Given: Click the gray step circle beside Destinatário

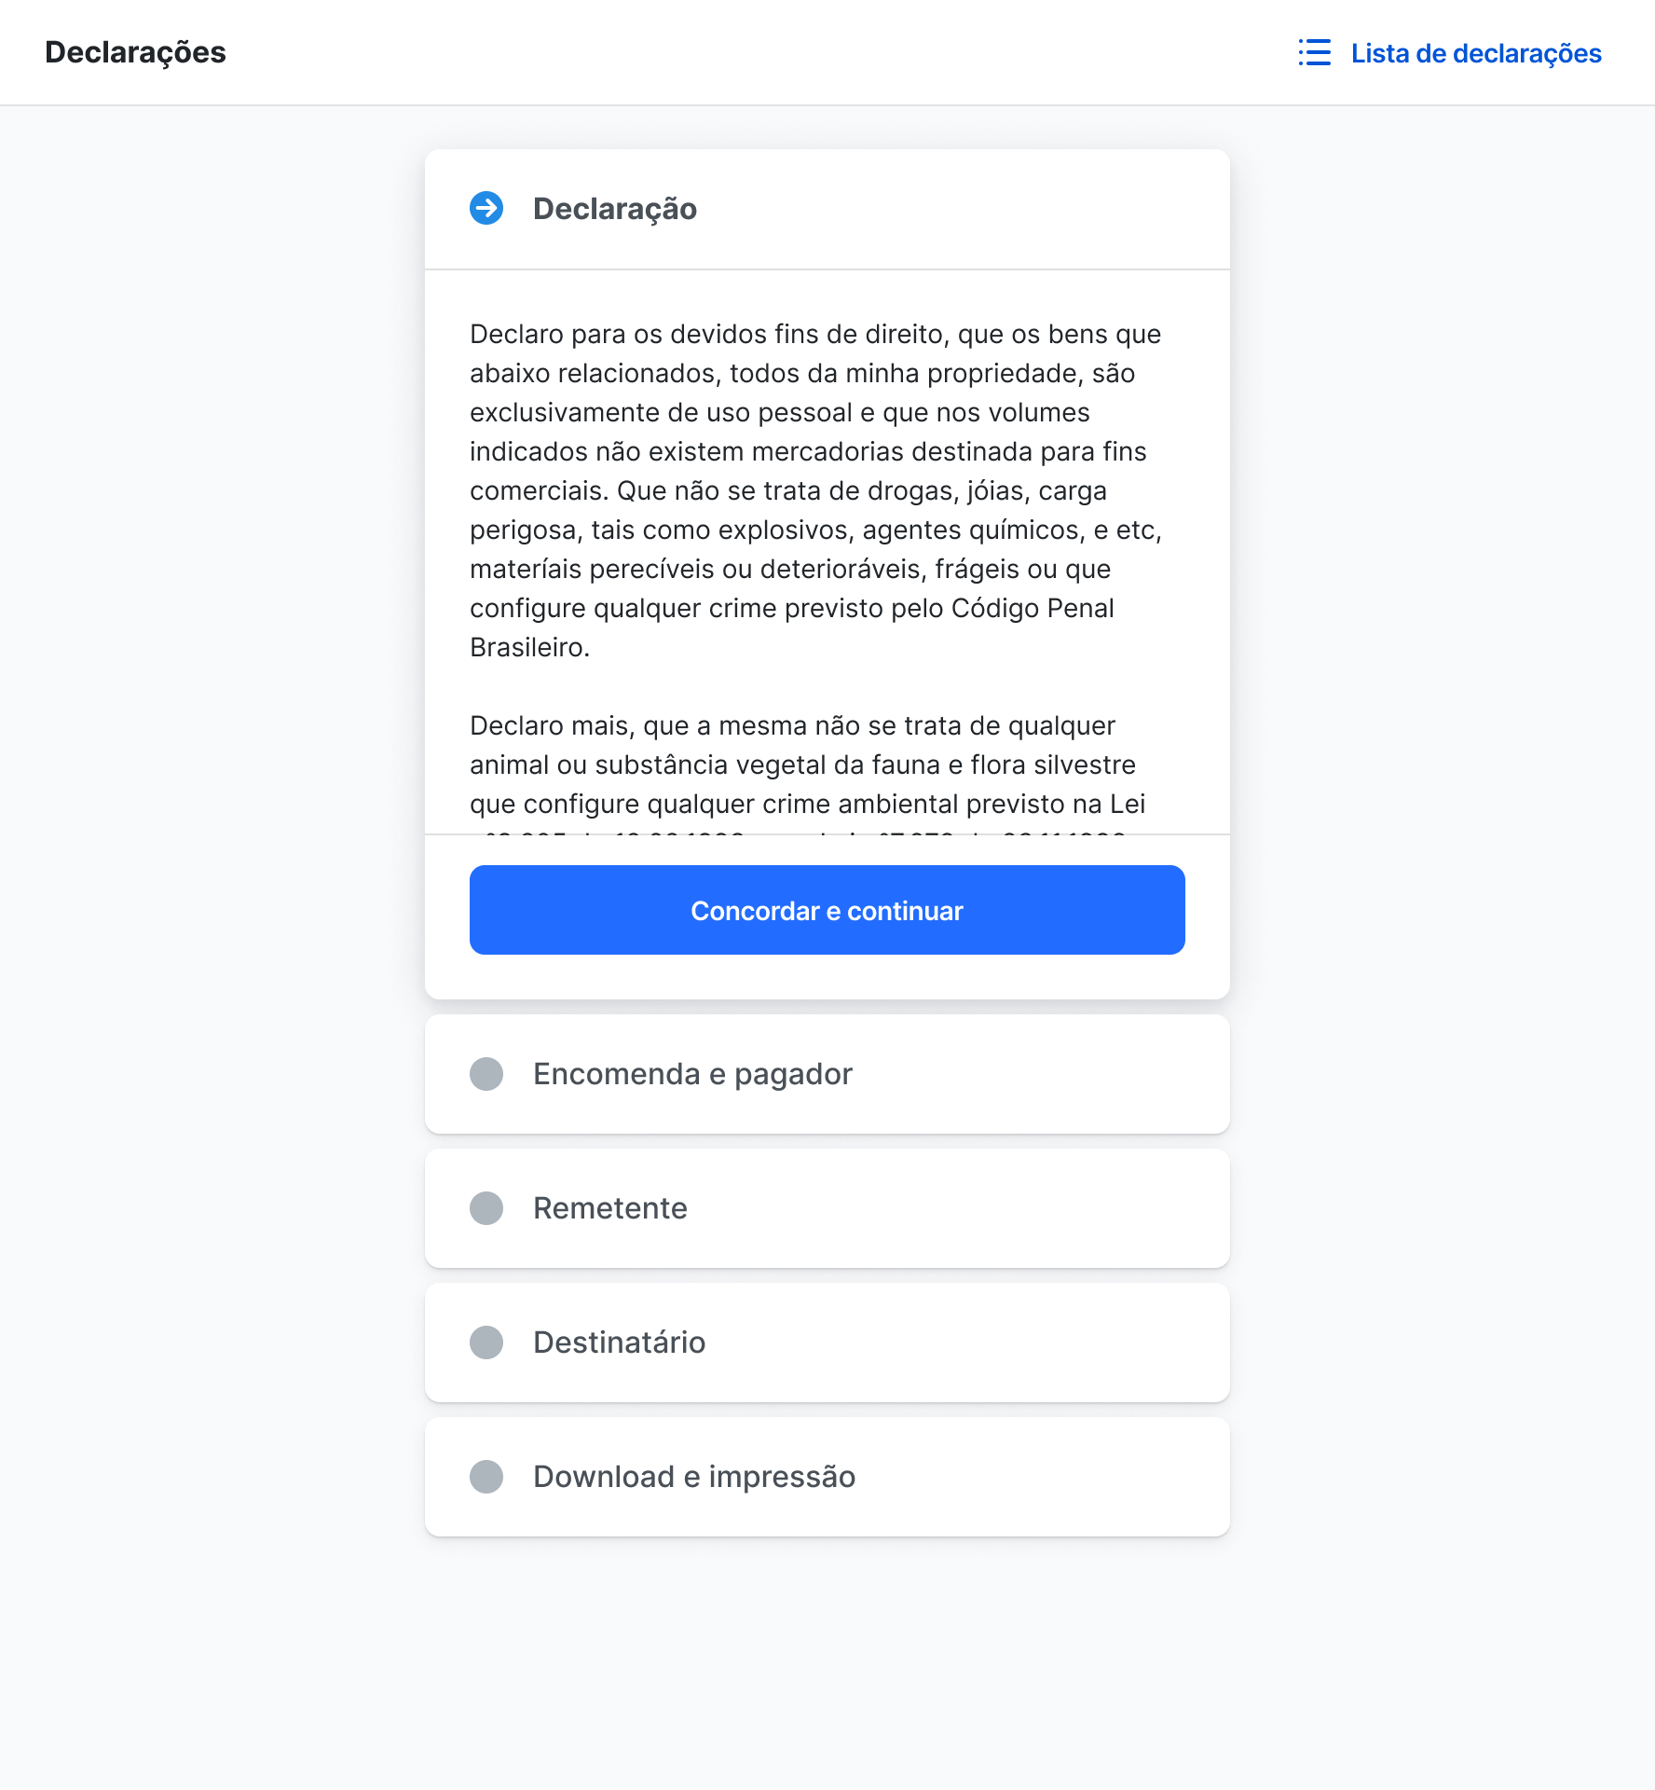Looking at the screenshot, I should [x=486, y=1342].
